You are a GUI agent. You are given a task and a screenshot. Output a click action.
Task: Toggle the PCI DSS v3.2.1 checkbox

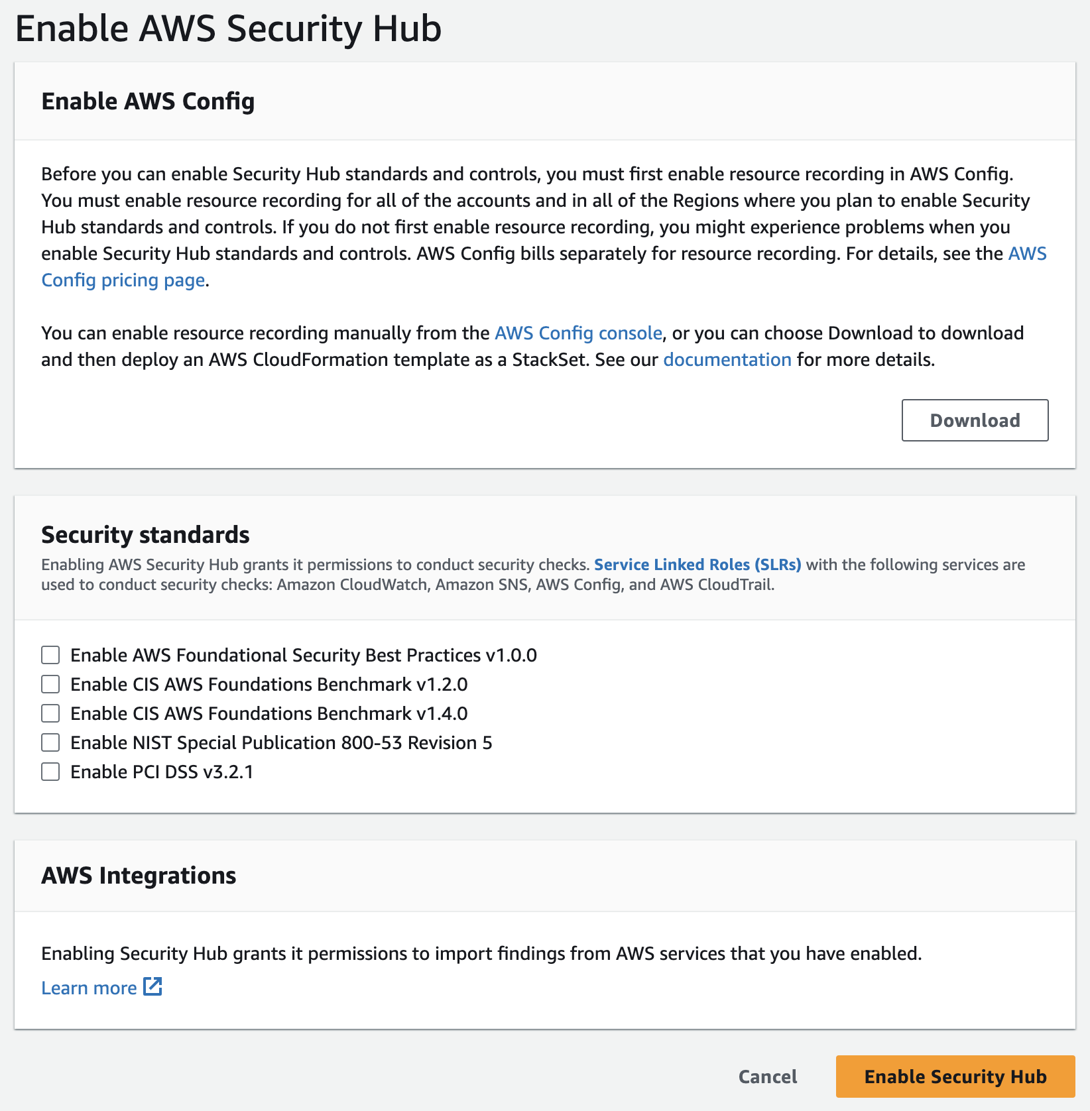click(x=51, y=772)
